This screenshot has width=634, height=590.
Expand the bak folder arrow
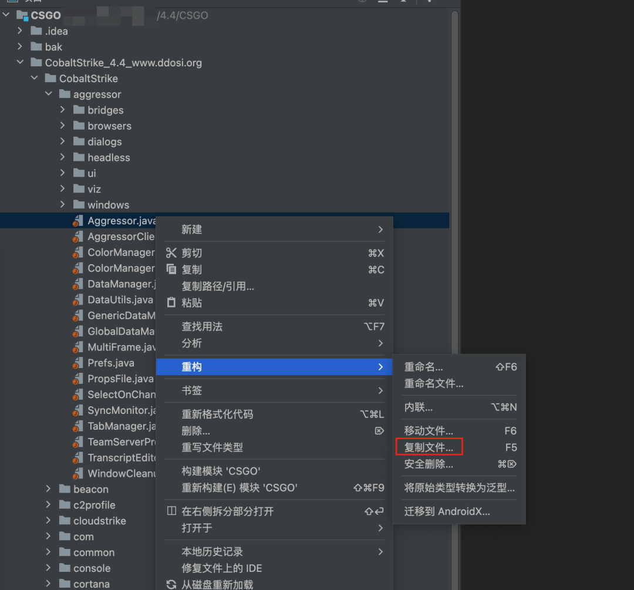click(20, 46)
